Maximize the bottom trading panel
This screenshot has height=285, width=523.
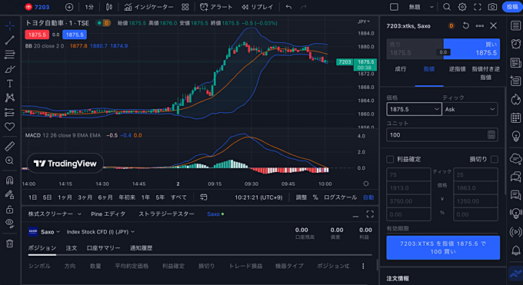(x=370, y=214)
